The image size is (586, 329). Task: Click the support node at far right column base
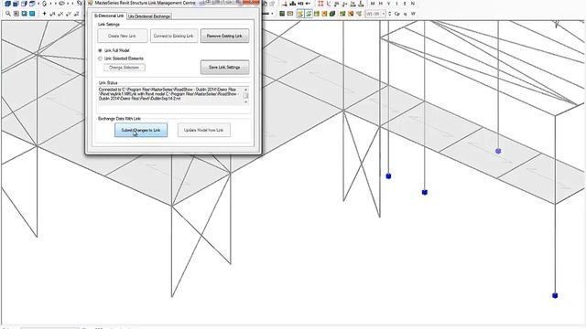pyautogui.click(x=555, y=296)
